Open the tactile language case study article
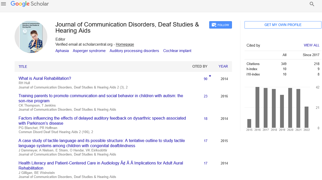The image size is (322, 180). point(102,143)
